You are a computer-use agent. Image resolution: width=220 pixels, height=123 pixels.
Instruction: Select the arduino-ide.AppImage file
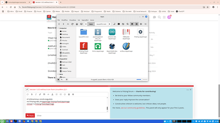point(112,34)
